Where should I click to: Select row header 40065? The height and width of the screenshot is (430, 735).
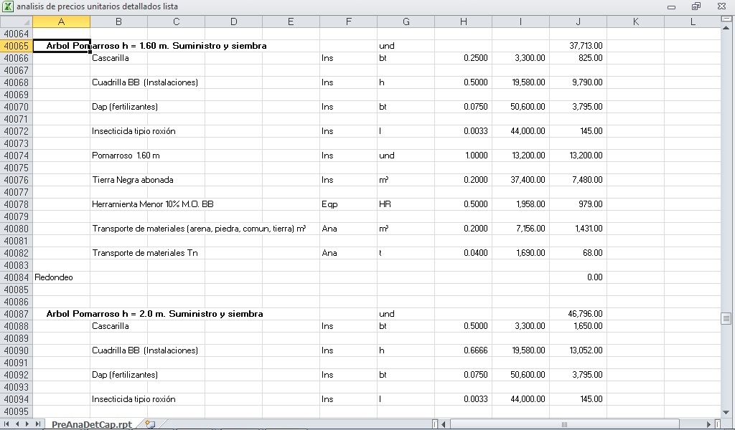pos(17,46)
